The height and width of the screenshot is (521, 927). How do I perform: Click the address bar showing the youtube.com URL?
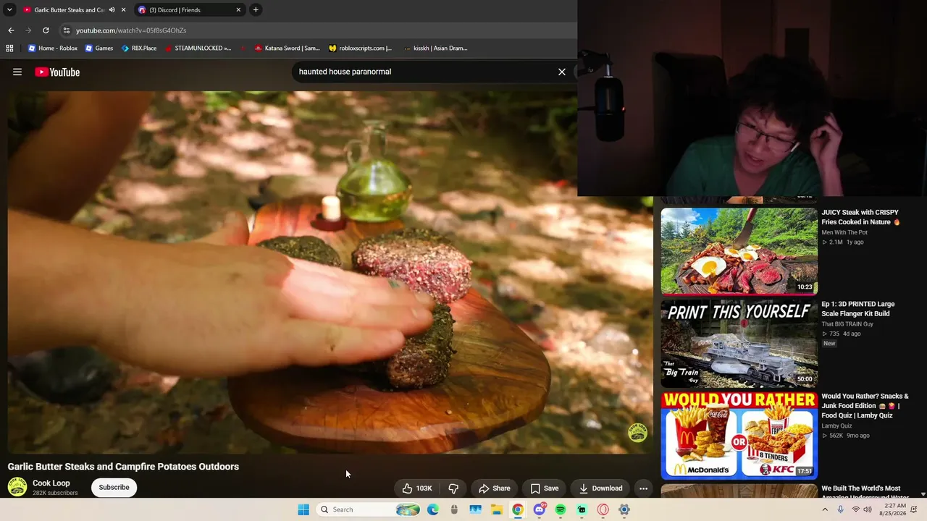319,30
